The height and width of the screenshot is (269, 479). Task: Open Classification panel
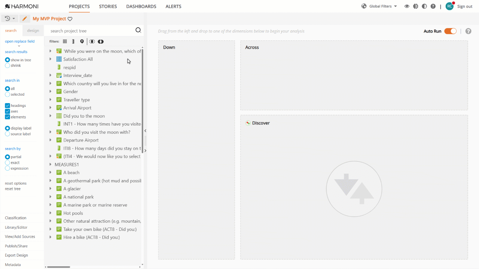pyautogui.click(x=16, y=218)
